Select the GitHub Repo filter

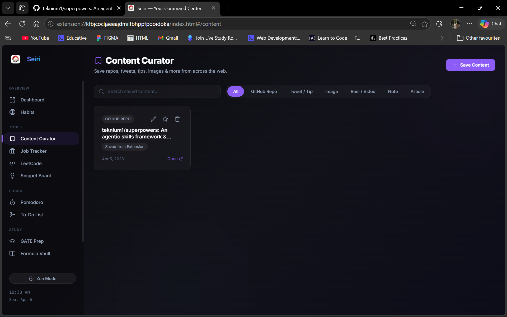pyautogui.click(x=264, y=91)
